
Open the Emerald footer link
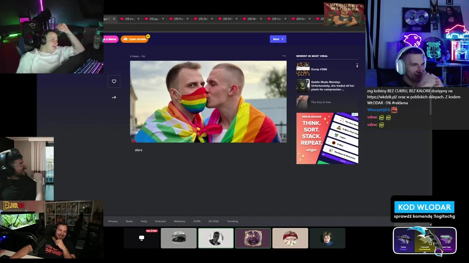point(160,221)
